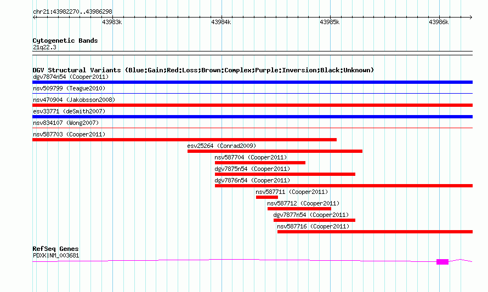Click the 43983k ruler mark
This screenshot has height=292, width=488.
pyautogui.click(x=112, y=22)
